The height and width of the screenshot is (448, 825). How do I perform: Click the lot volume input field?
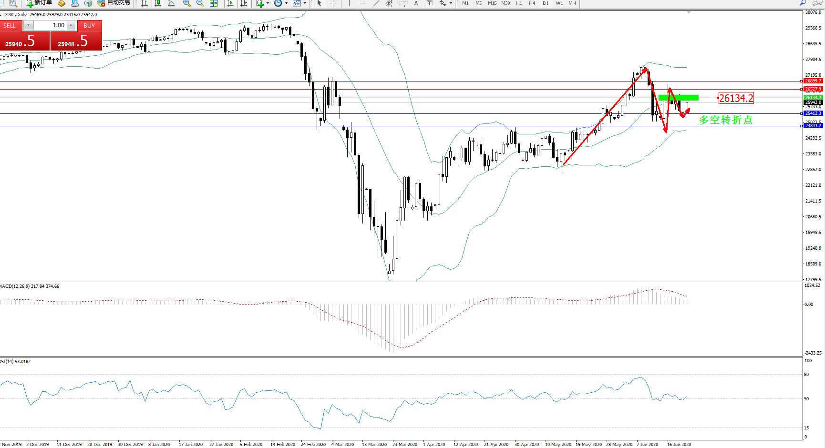coord(50,25)
